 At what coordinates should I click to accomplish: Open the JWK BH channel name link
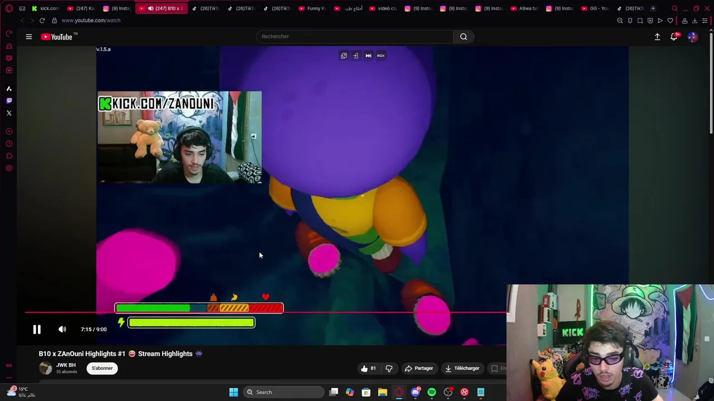[x=66, y=365]
